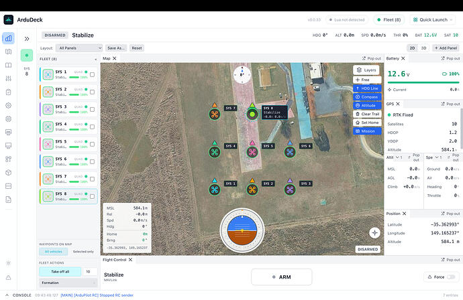Expand the double-chevron sidebar toggle

[27, 39]
